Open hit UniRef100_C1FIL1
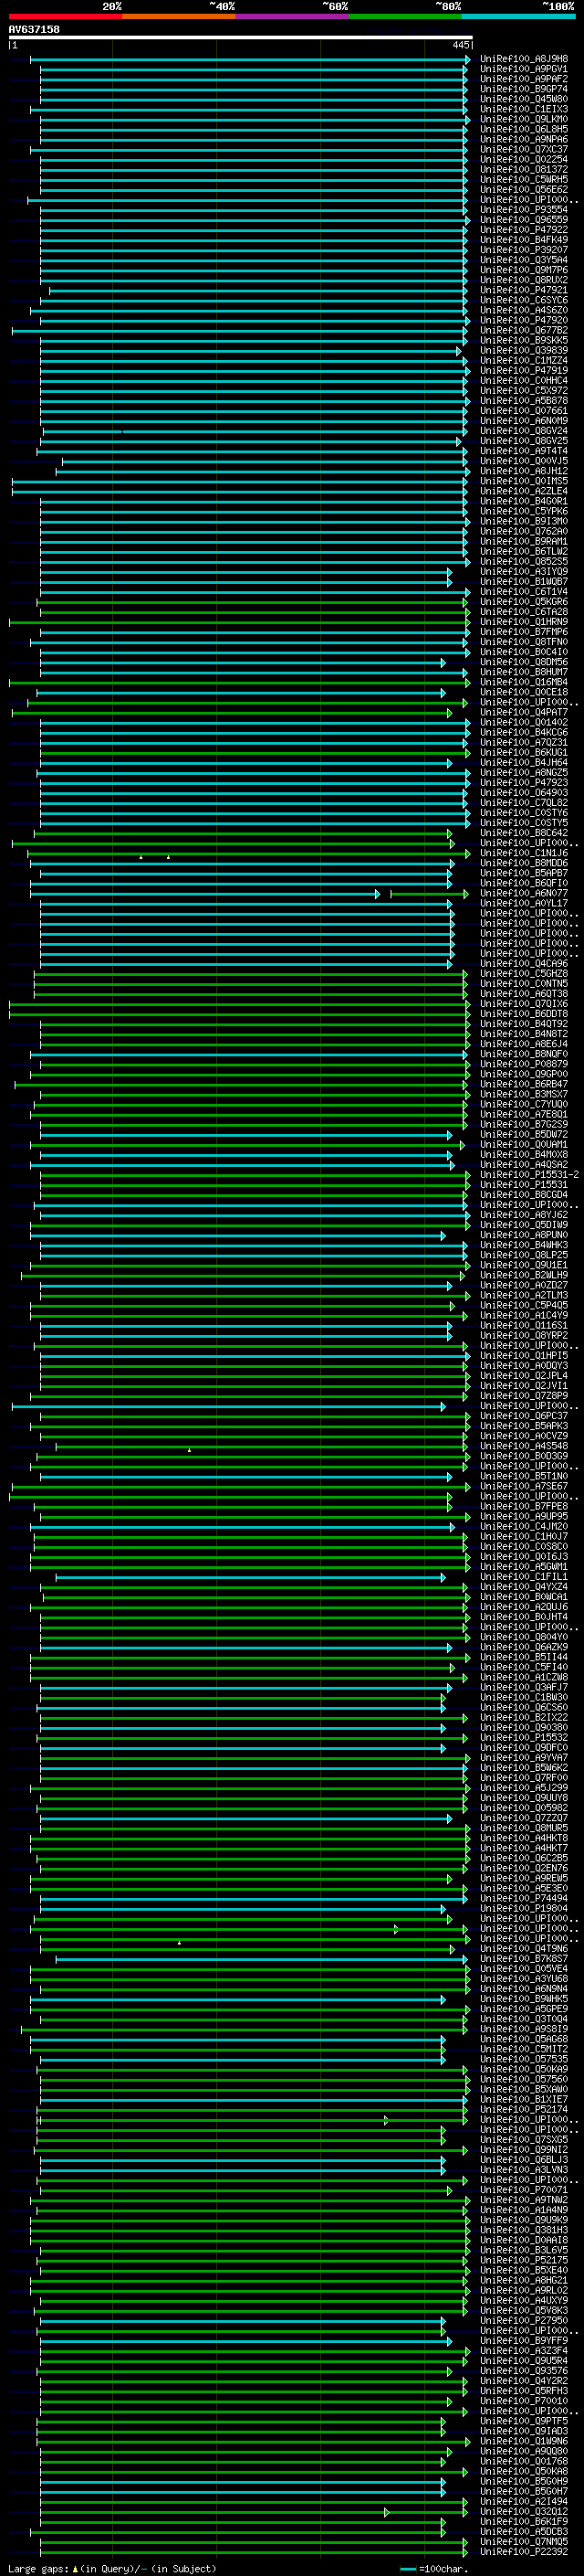584x2576 pixels. click(x=524, y=1577)
